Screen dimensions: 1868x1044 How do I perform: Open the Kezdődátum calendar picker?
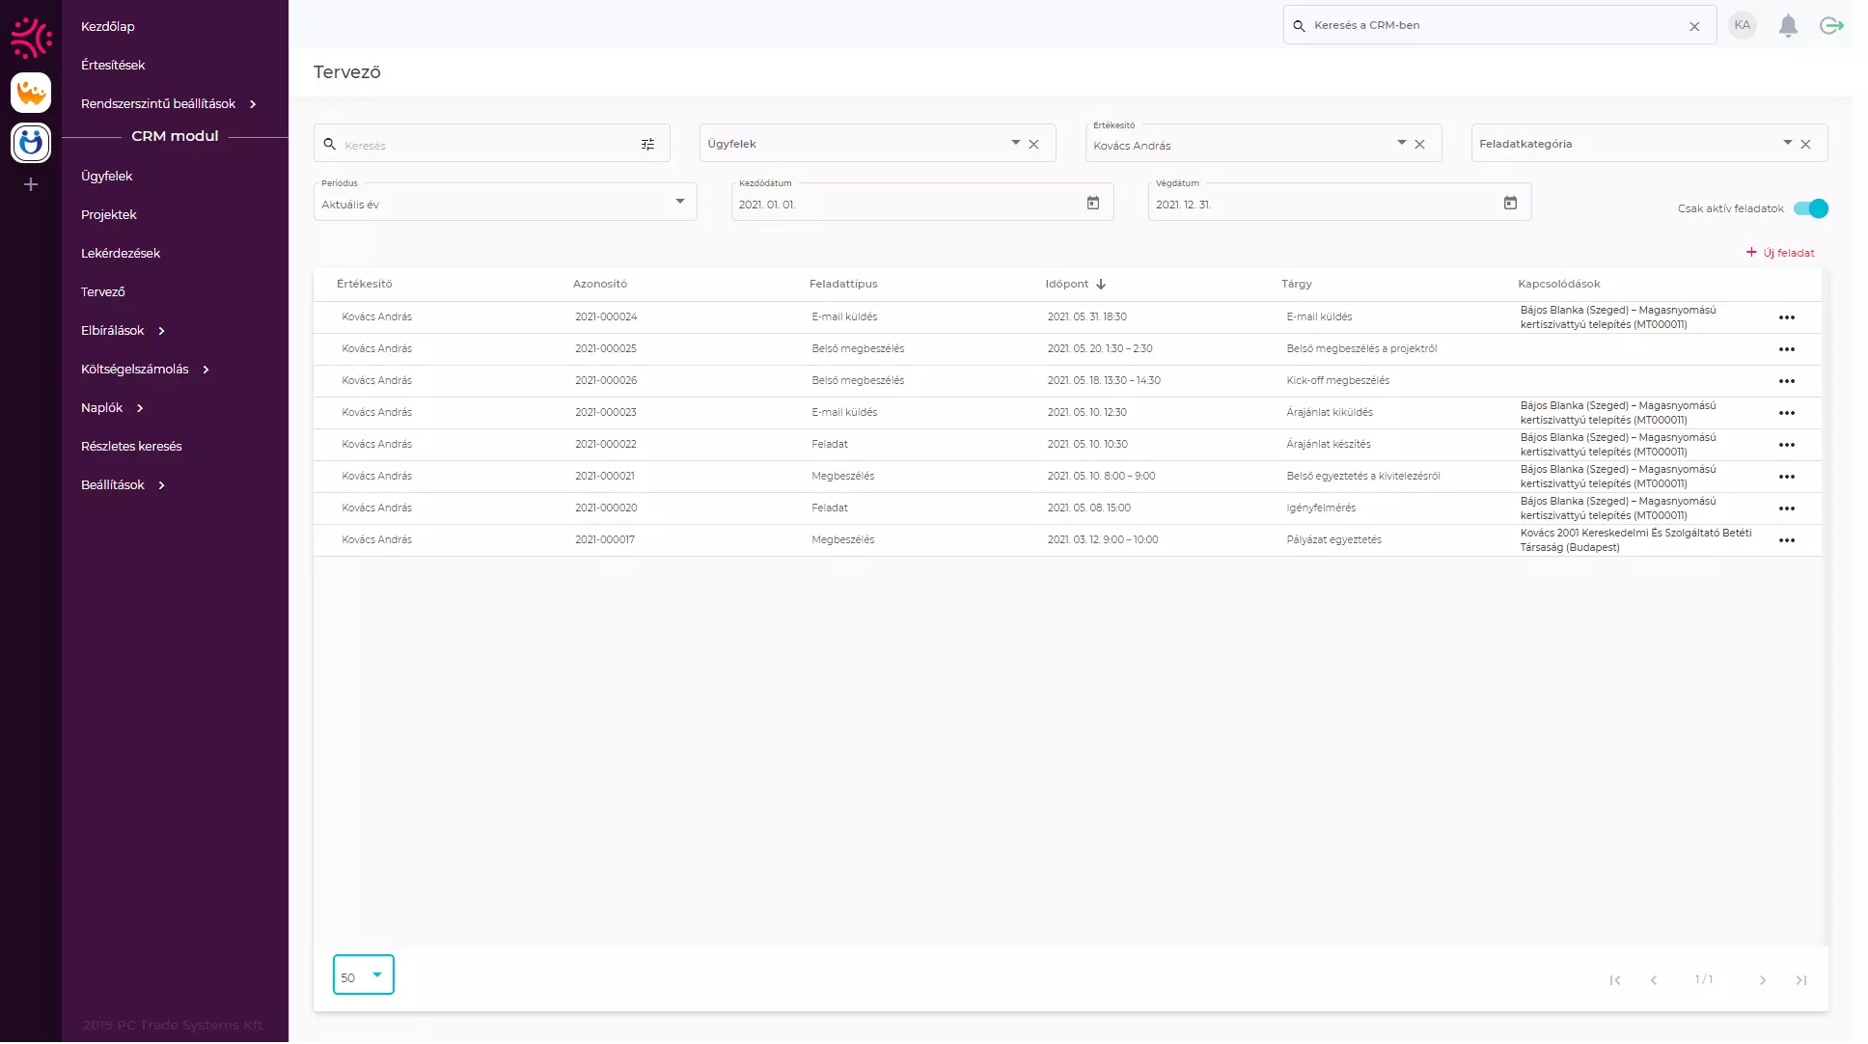pyautogui.click(x=1093, y=204)
